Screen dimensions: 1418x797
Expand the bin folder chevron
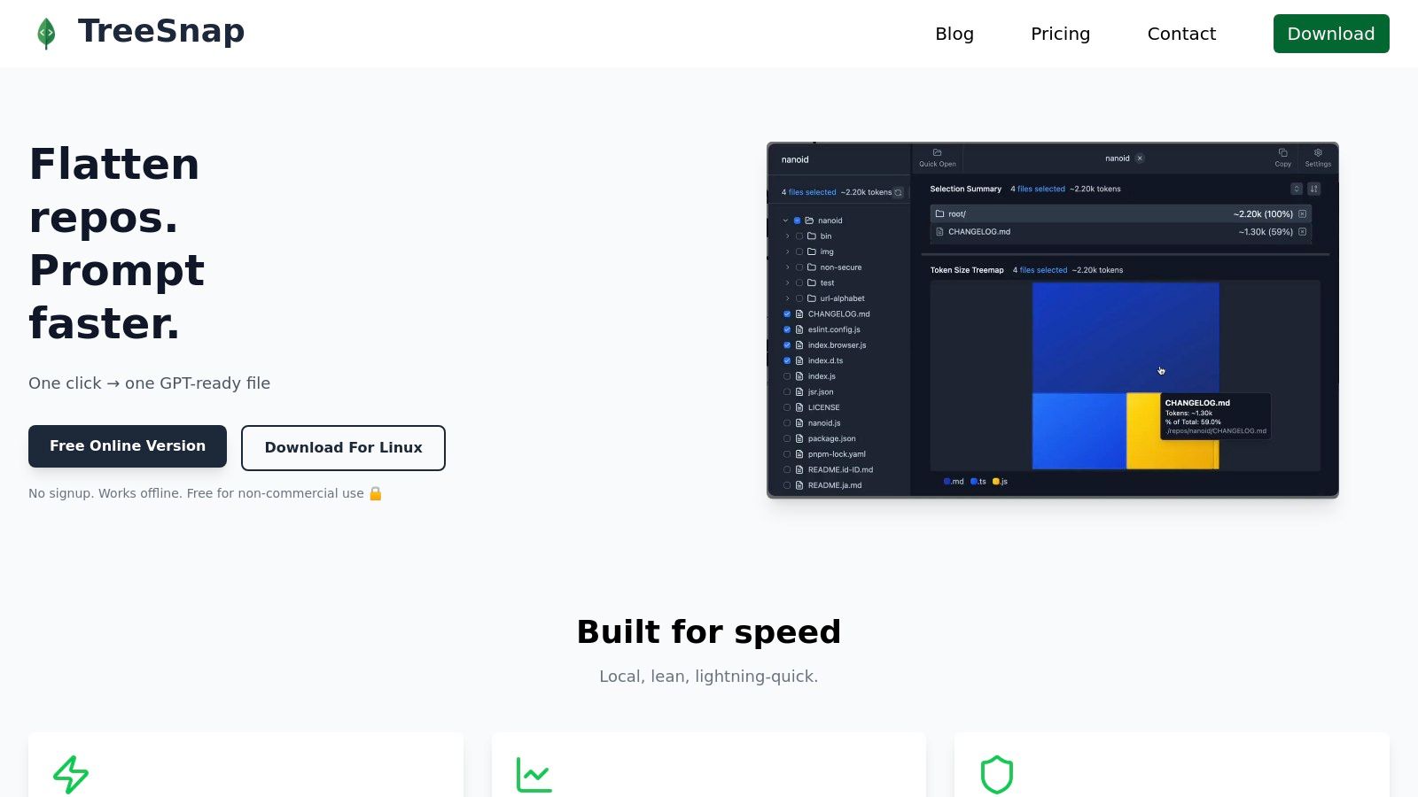click(x=787, y=236)
